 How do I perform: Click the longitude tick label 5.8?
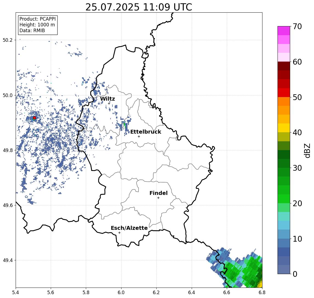point(86,293)
